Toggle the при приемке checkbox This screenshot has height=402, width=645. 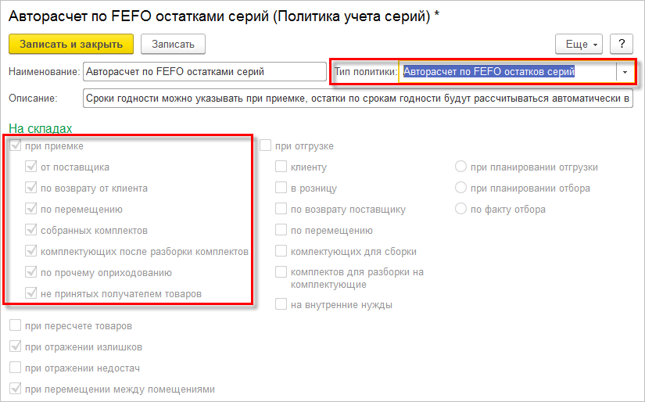(x=15, y=145)
